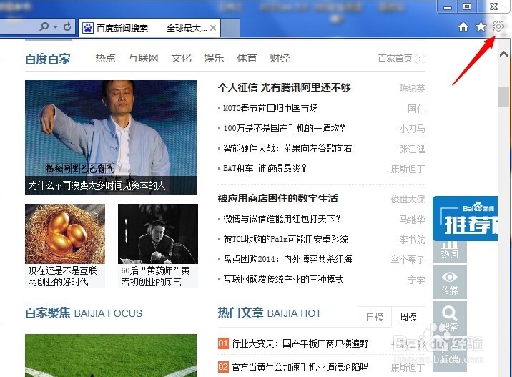Open author 张江健 page
Screen dimensions: 512x377
tap(412, 150)
